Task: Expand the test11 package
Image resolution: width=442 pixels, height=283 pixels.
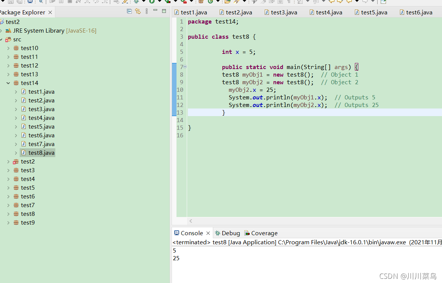Action: pos(8,57)
